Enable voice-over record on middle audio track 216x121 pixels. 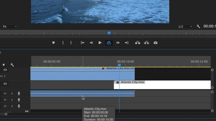(19, 100)
